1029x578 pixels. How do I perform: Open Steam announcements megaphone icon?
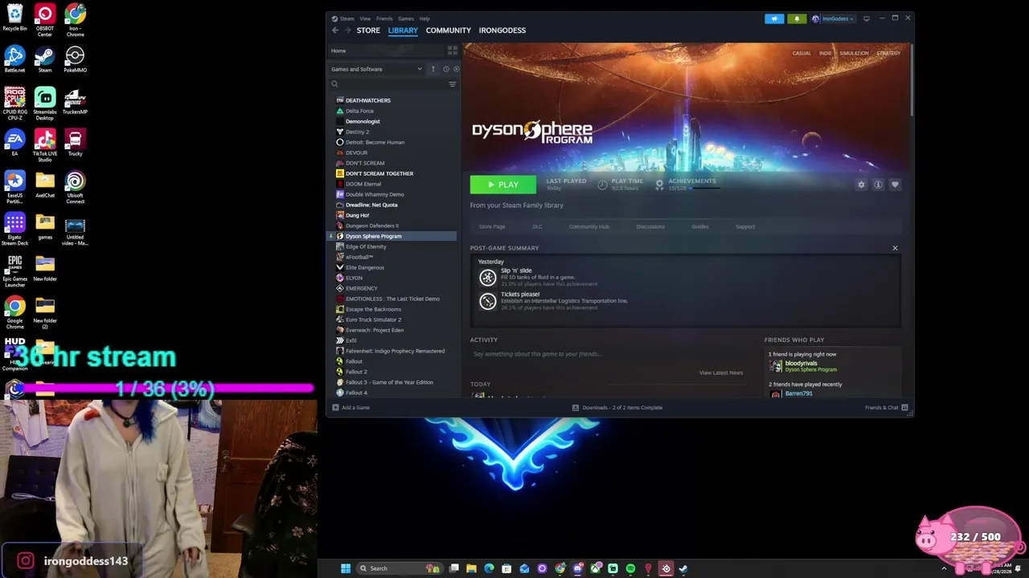point(774,18)
